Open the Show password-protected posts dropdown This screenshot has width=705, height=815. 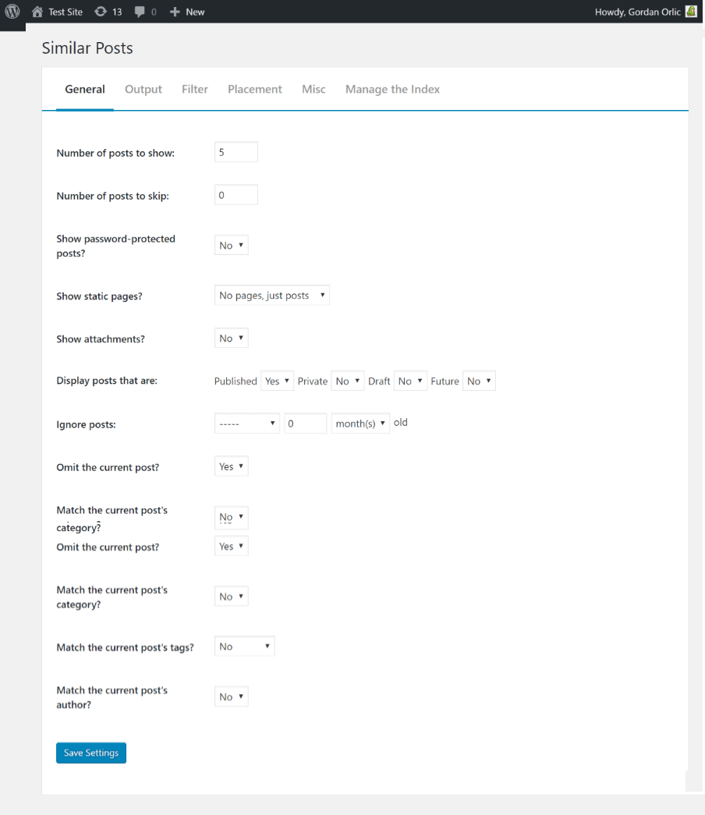click(232, 246)
